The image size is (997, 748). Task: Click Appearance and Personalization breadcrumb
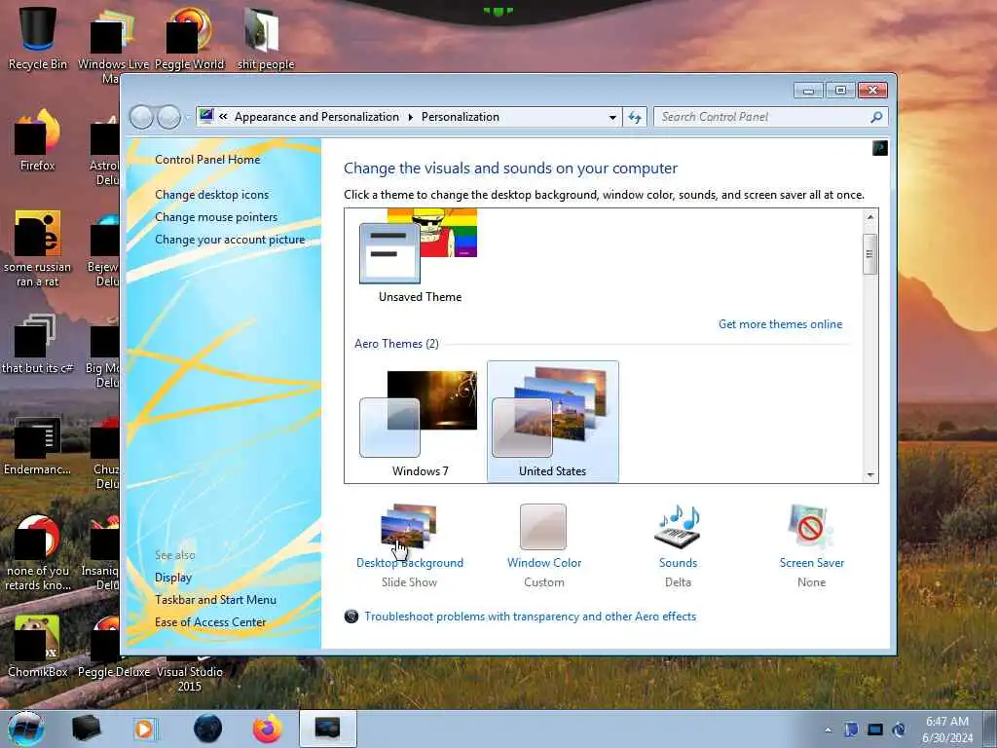(316, 117)
